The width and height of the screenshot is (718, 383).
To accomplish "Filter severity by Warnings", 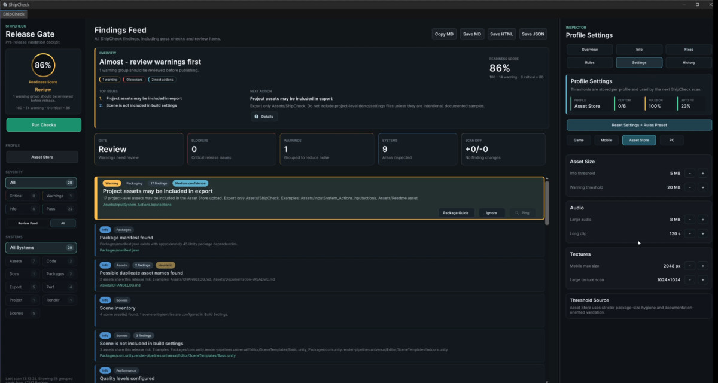I will point(60,196).
